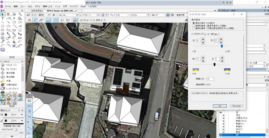Activate lasso selection mode
The image size is (269, 138).
coord(62,20)
